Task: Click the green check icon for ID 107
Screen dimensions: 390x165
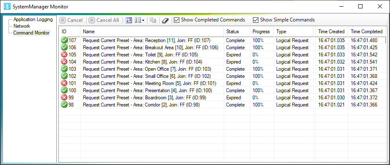Action: tap(64, 40)
